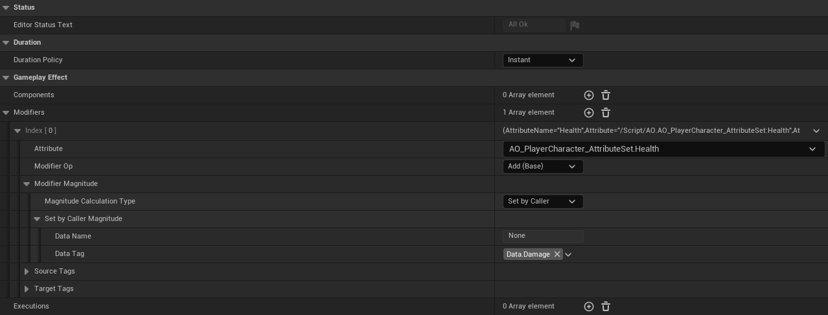Remove all Executions with trash icon

606,307
